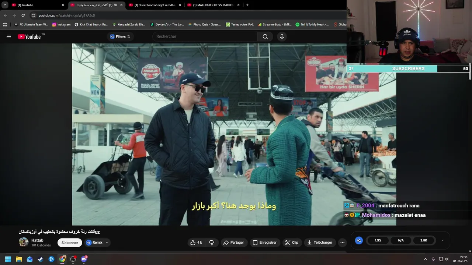Open Chrome from the taskbar
The width and height of the screenshot is (472, 265).
62,259
